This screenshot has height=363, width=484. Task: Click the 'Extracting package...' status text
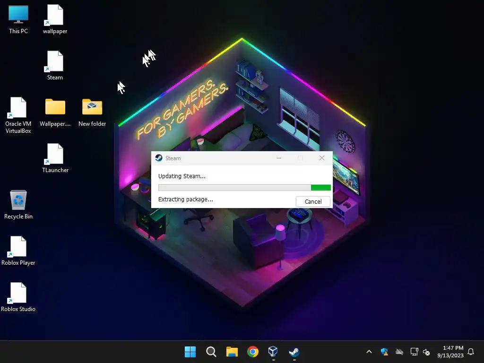tap(185, 199)
